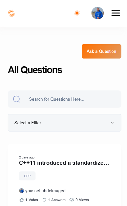
Task: Click the 9 Views label
Action: coord(82,200)
